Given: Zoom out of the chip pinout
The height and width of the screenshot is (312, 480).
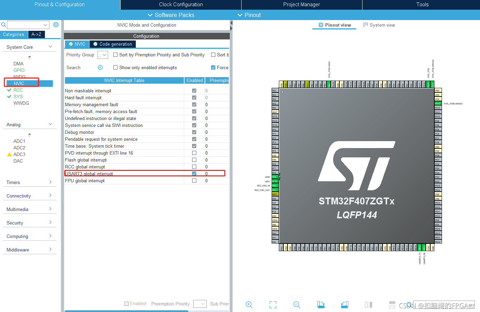Looking at the screenshot, I should (297, 304).
